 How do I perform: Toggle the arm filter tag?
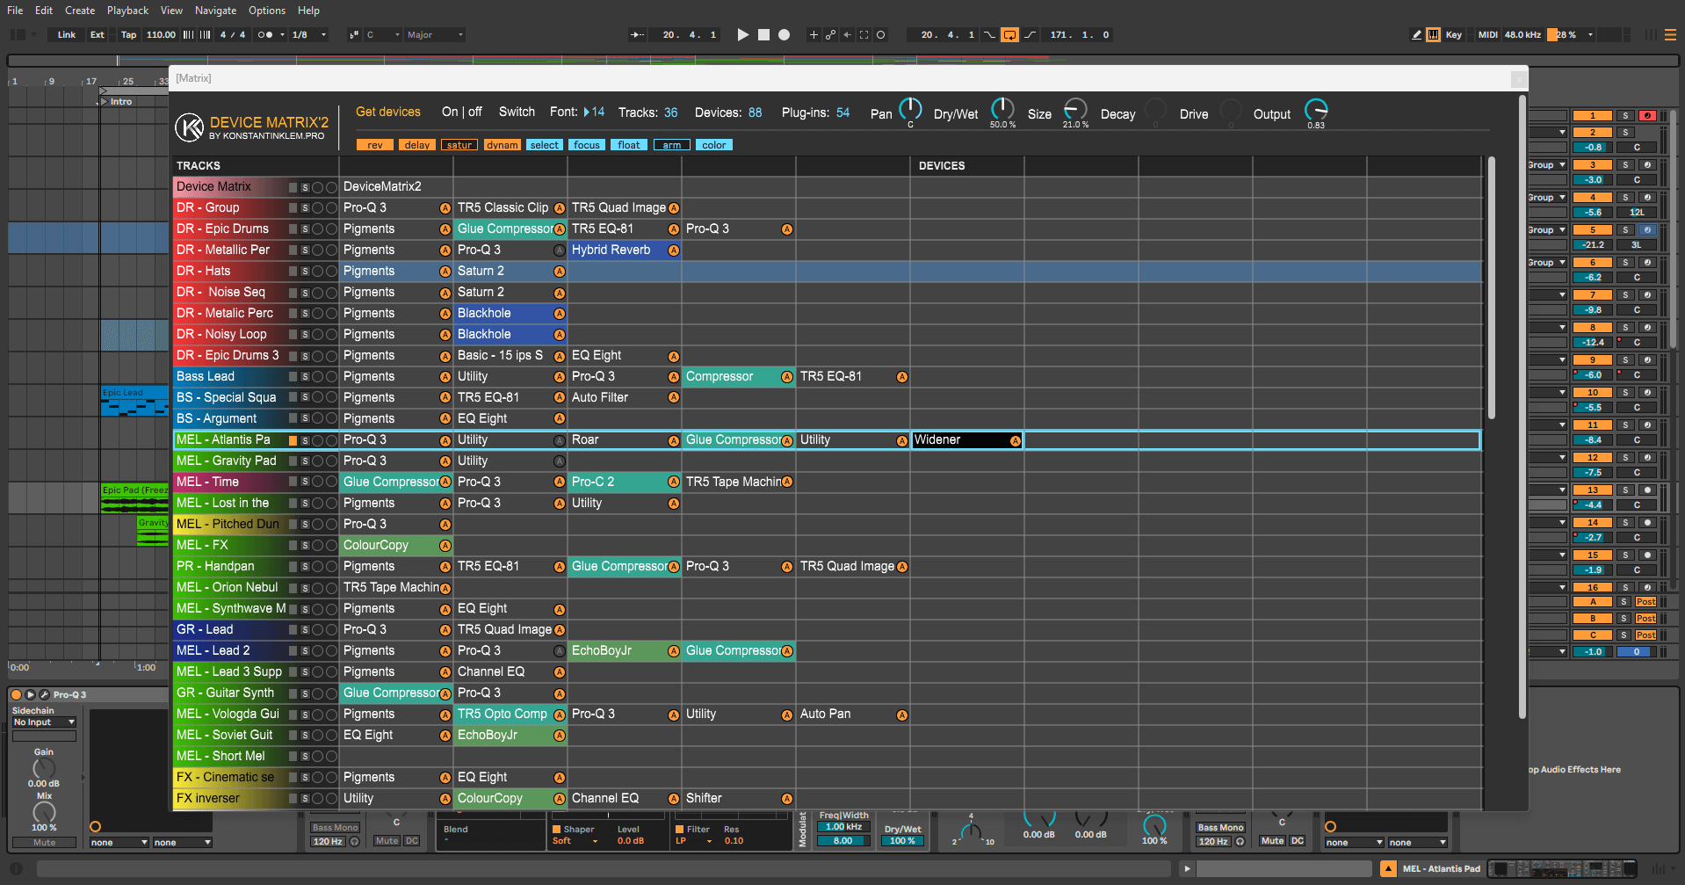[x=671, y=145]
